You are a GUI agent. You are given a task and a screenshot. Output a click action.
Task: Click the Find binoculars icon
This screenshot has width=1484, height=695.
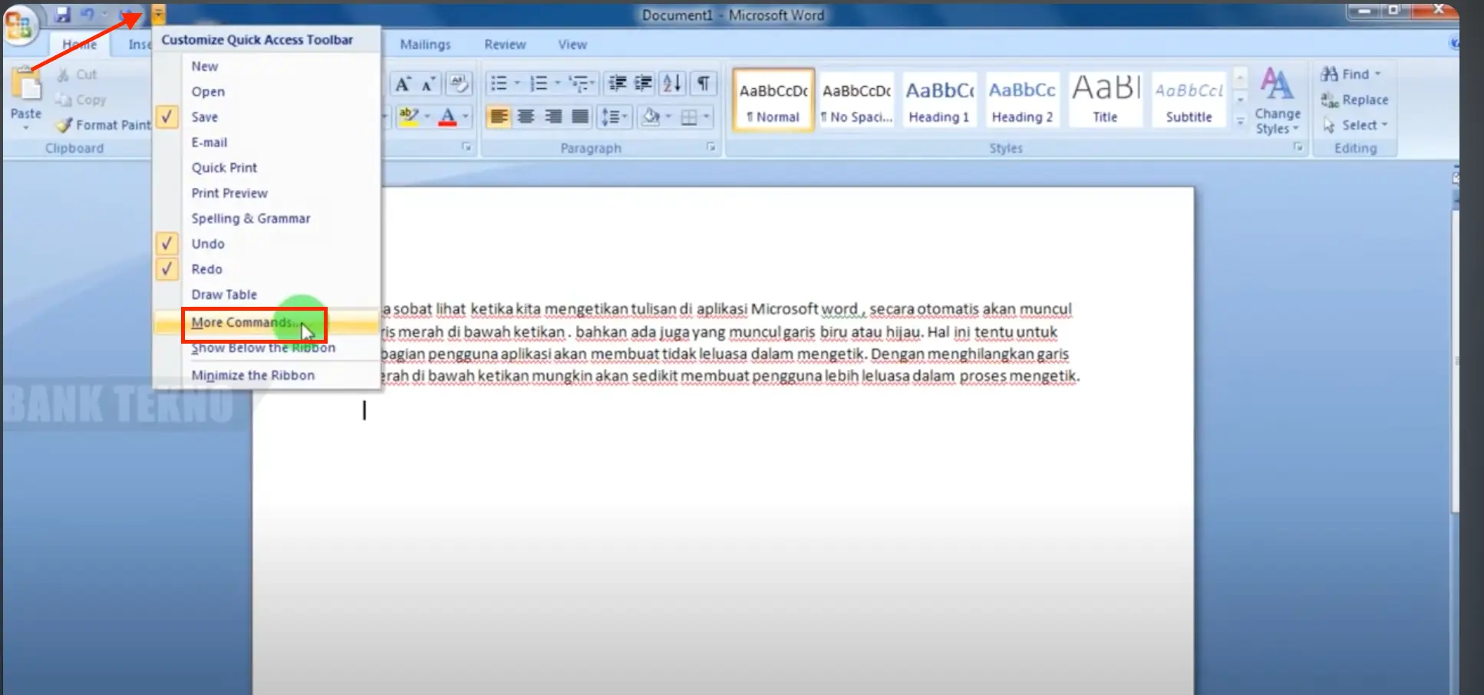coord(1330,74)
